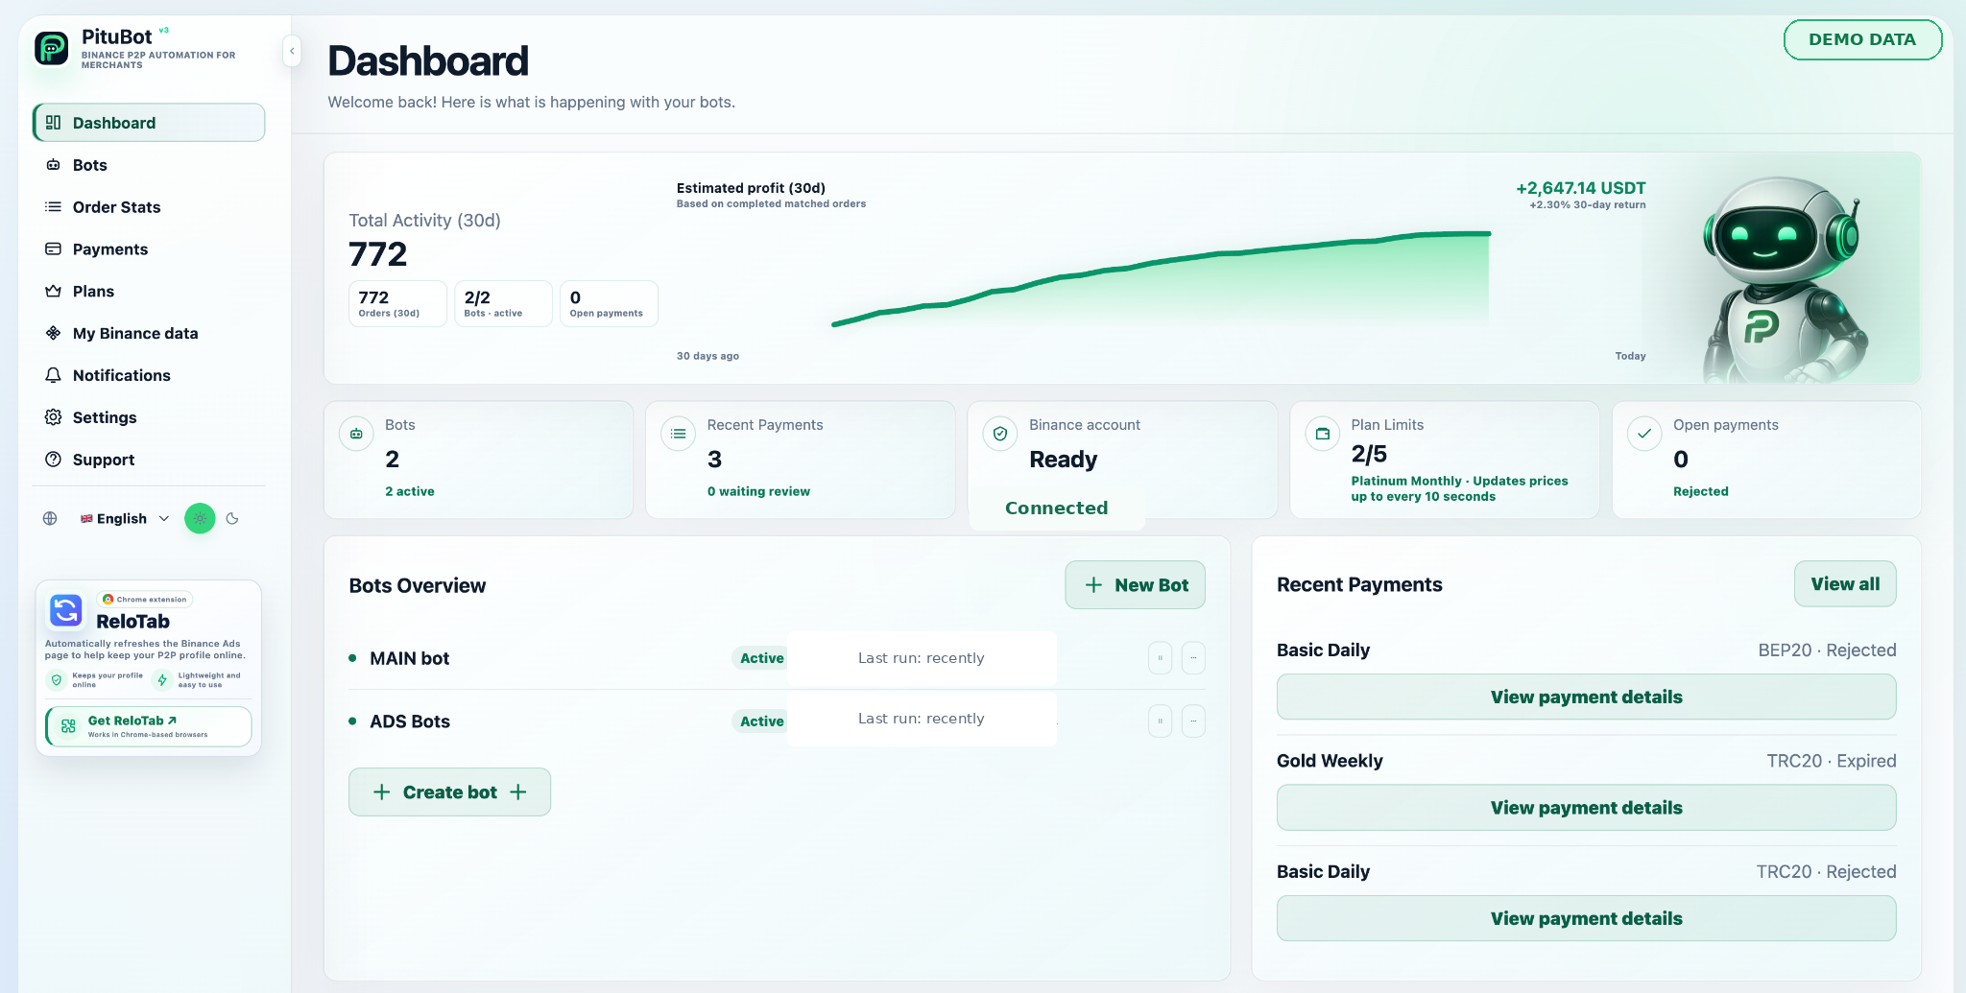Click the Connected status label
The width and height of the screenshot is (1966, 993).
tap(1056, 508)
